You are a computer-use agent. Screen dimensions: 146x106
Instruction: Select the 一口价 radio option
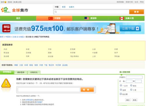121,85
